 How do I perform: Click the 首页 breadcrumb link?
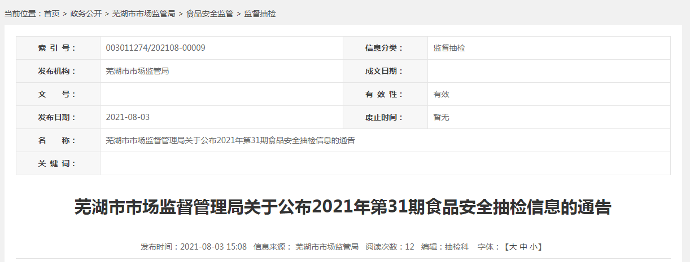[x=51, y=14]
